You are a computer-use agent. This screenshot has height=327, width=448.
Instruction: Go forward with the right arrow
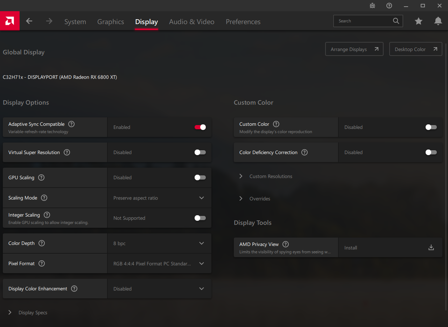(x=49, y=21)
